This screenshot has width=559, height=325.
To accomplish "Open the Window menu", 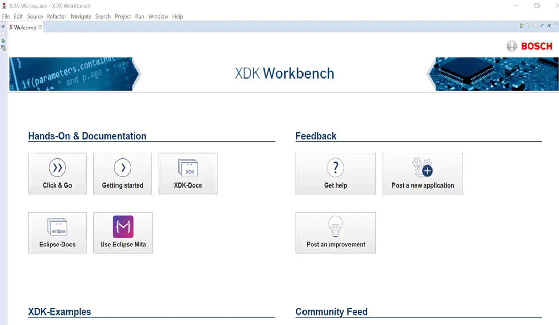I will (158, 16).
